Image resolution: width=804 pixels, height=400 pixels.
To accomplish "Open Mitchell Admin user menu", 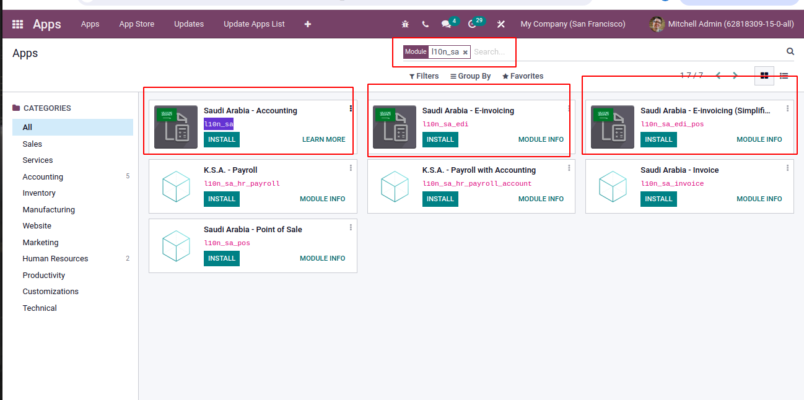I will (722, 24).
